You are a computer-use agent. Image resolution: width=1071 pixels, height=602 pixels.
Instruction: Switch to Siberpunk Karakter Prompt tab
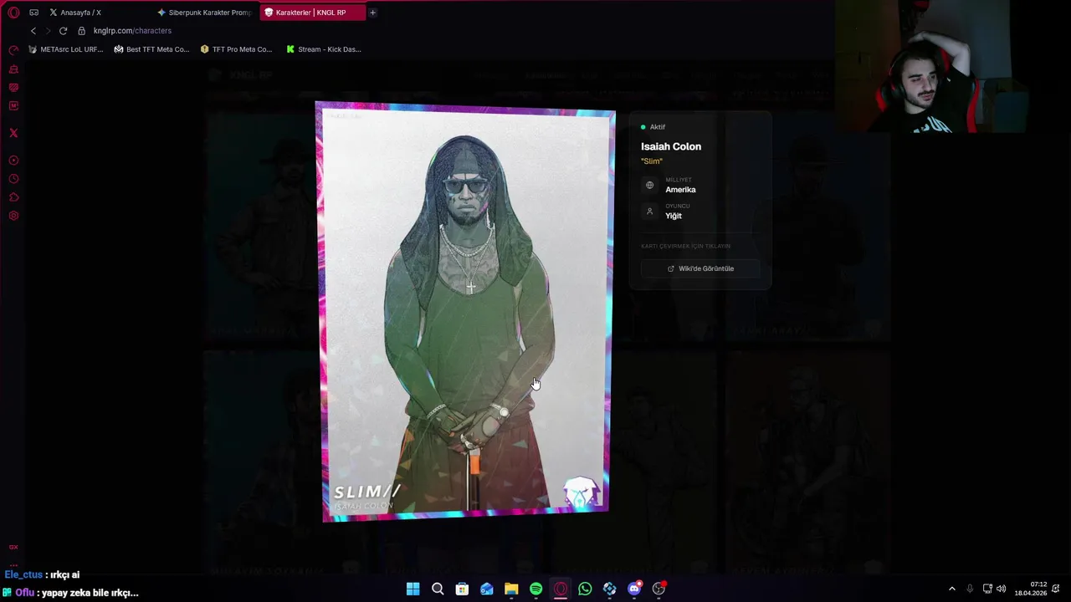pyautogui.click(x=205, y=13)
